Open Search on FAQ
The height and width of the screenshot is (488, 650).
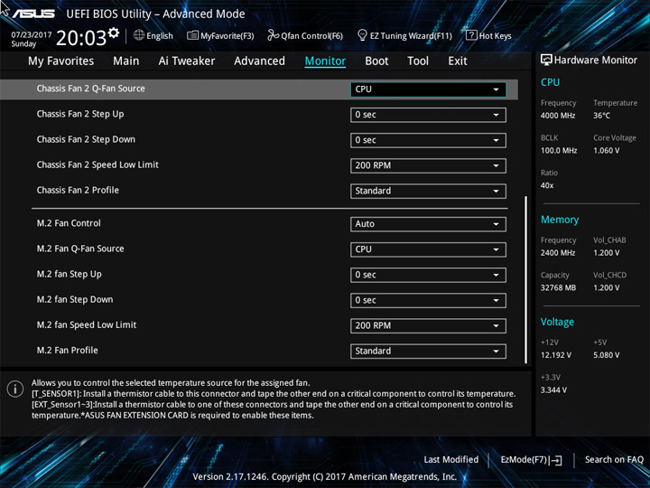pyautogui.click(x=614, y=460)
